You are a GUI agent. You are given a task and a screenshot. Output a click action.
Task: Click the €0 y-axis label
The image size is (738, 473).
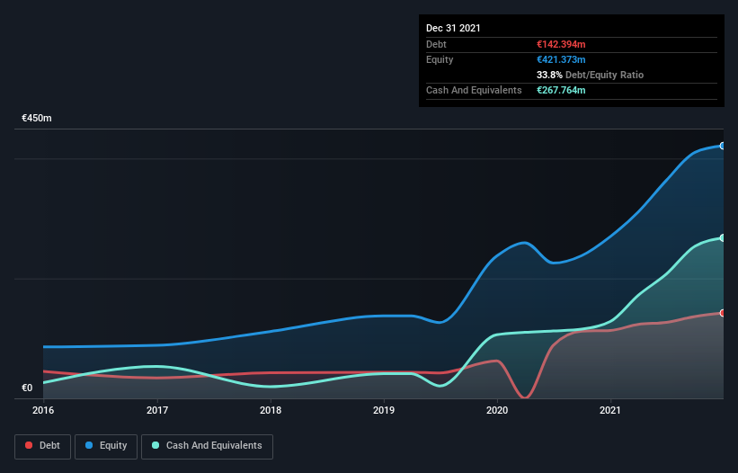point(27,388)
